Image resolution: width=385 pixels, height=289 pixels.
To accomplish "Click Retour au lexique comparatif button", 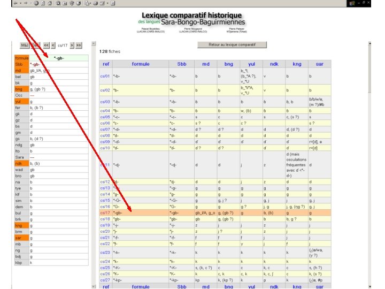I will click(232, 45).
